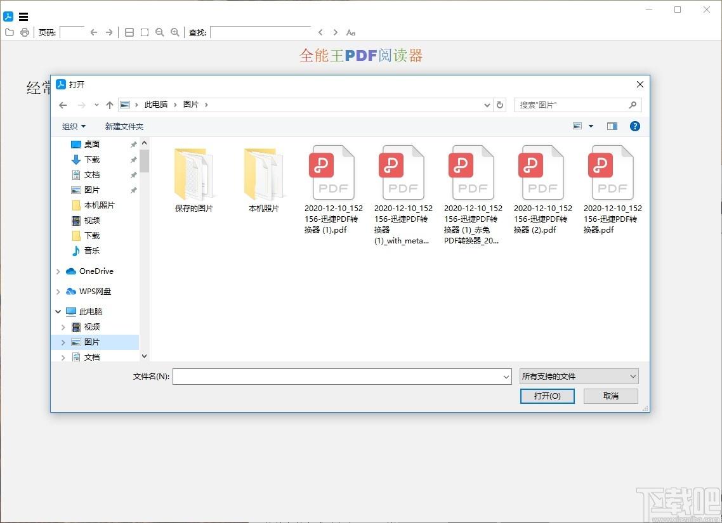722x523 pixels.
Task: Expand 图片 under 此电脑
Action: pyautogui.click(x=63, y=342)
